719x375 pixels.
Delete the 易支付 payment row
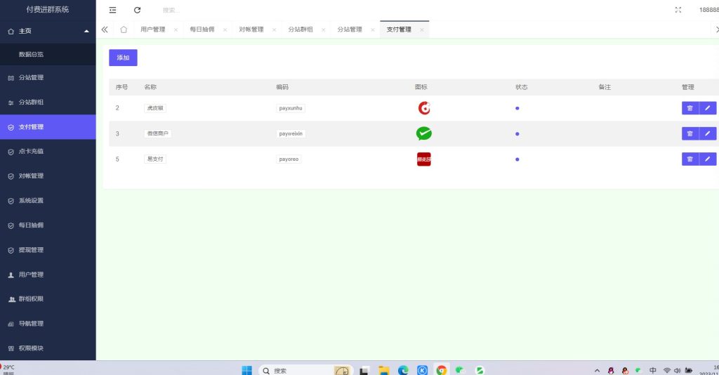690,159
